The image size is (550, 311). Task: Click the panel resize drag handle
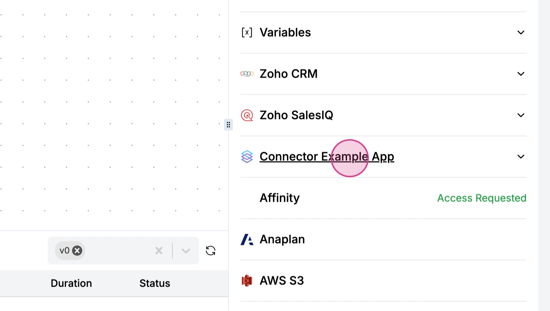coord(228,125)
